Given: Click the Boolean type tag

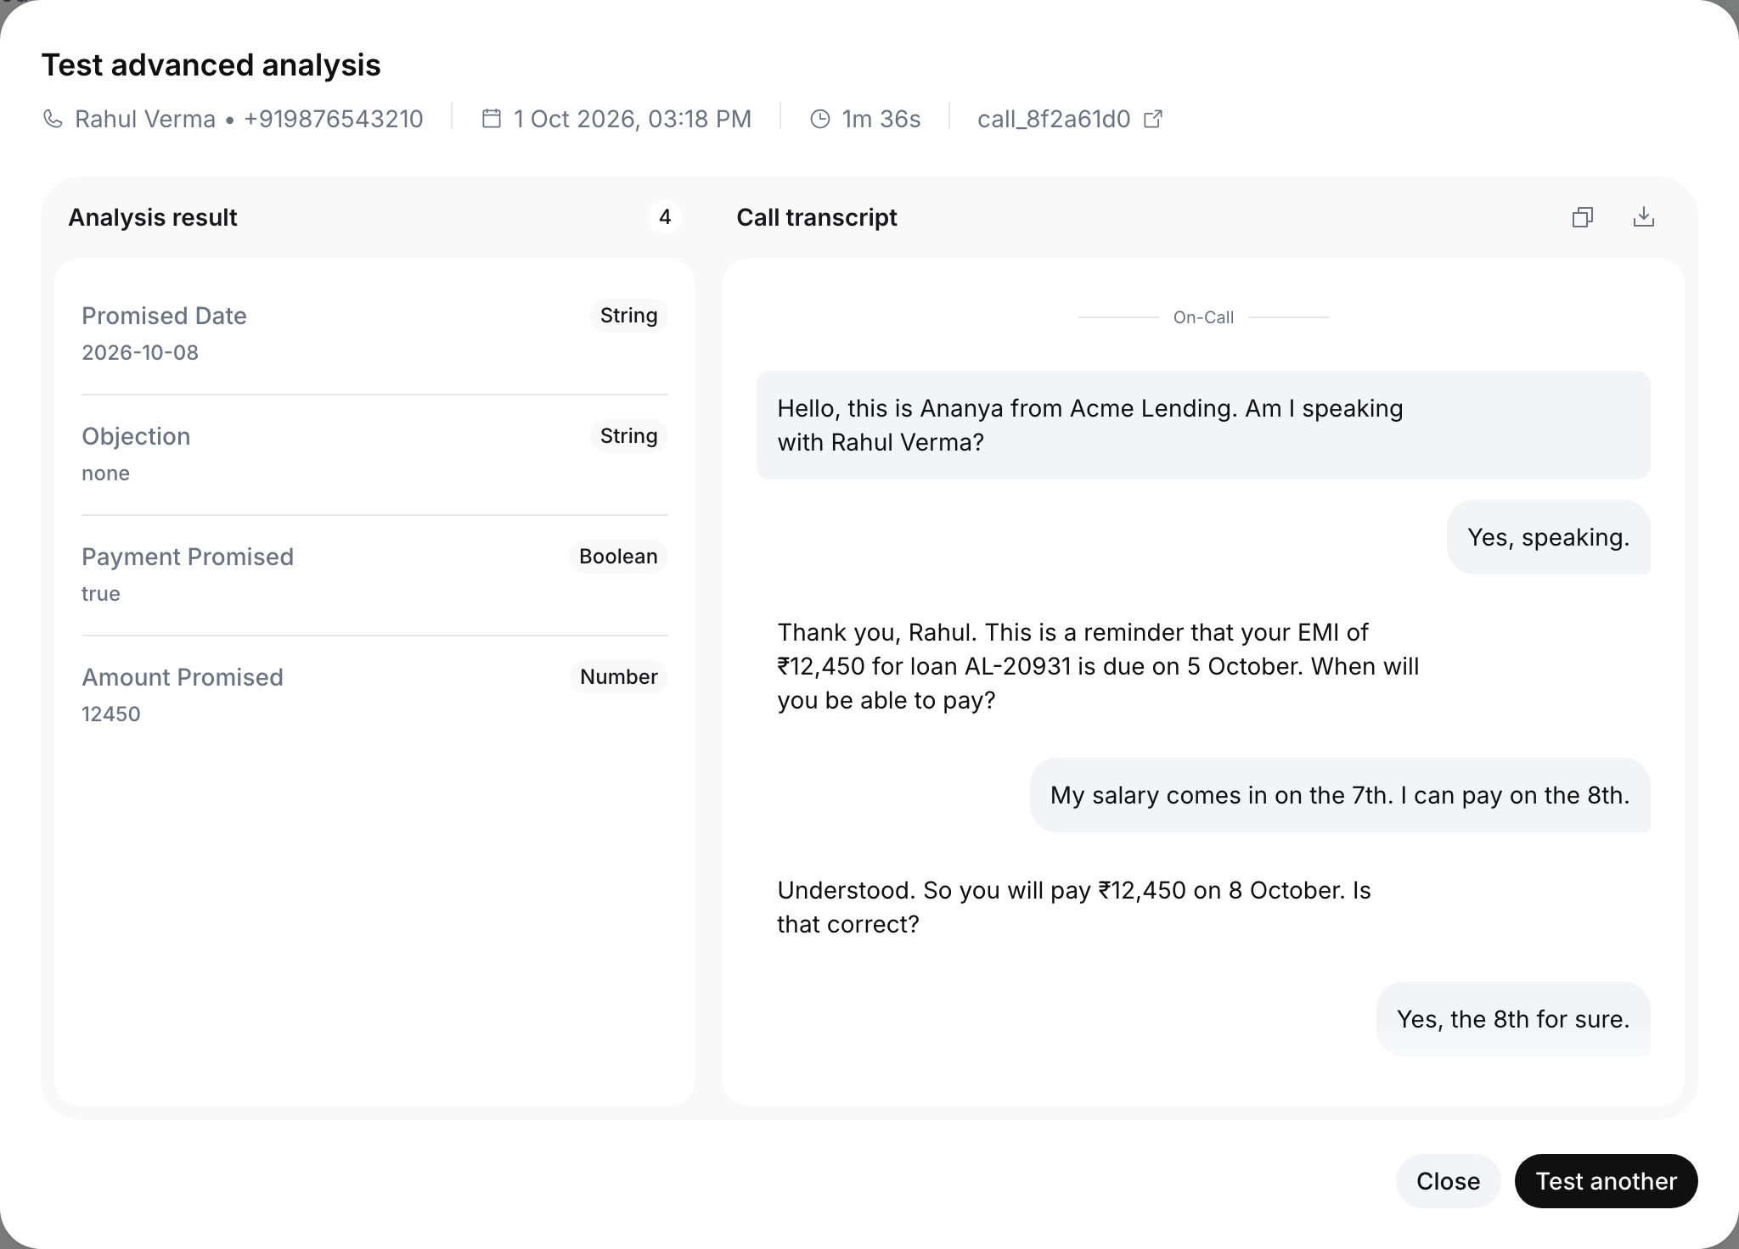Looking at the screenshot, I should tap(618, 557).
